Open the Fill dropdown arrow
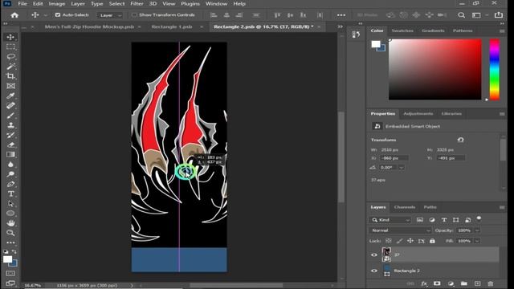 477,241
